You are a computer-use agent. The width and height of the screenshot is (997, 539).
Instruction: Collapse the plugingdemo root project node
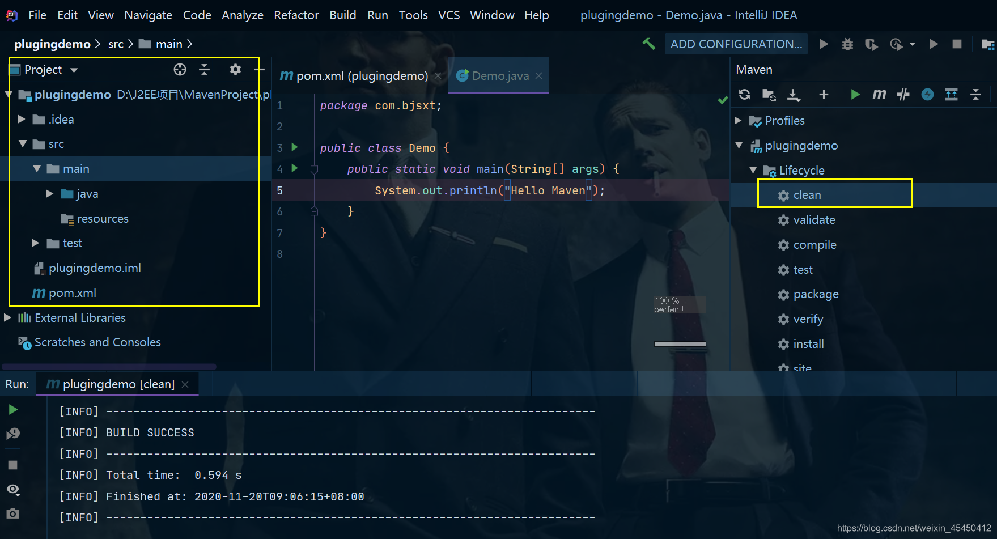coord(9,94)
